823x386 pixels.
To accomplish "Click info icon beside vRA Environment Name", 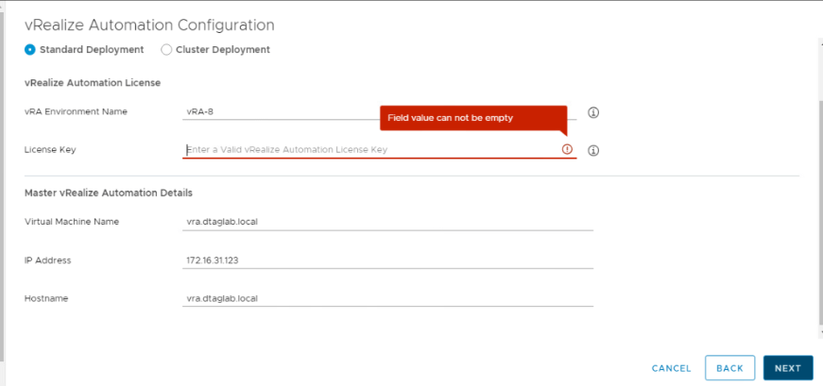I will click(593, 112).
